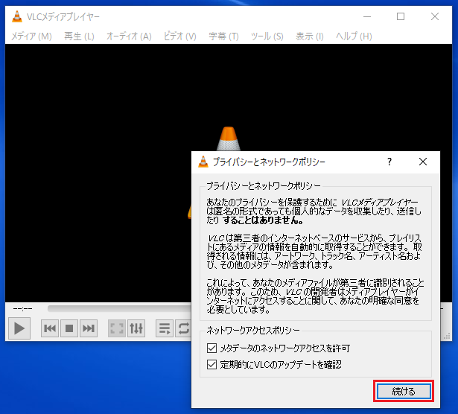
Task: Click the Previous track button
Action: point(50,328)
